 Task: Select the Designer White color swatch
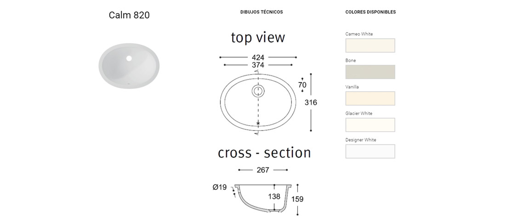pos(370,151)
